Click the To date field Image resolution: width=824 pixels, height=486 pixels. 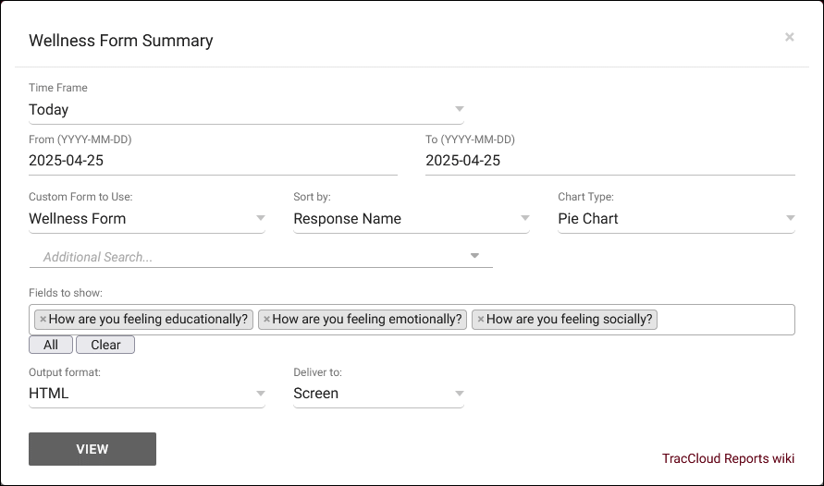[x=609, y=161]
